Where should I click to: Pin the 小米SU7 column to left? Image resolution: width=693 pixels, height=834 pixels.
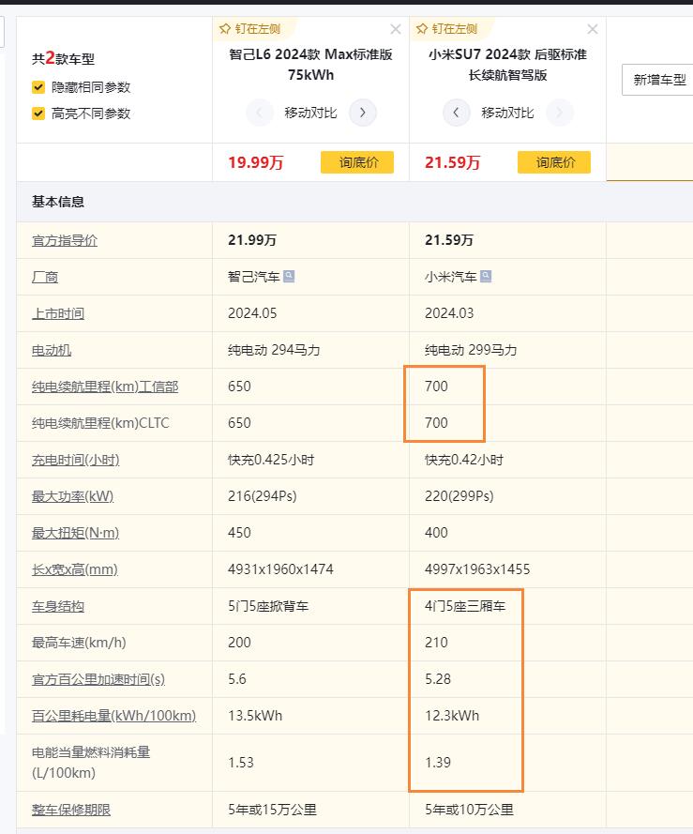446,29
